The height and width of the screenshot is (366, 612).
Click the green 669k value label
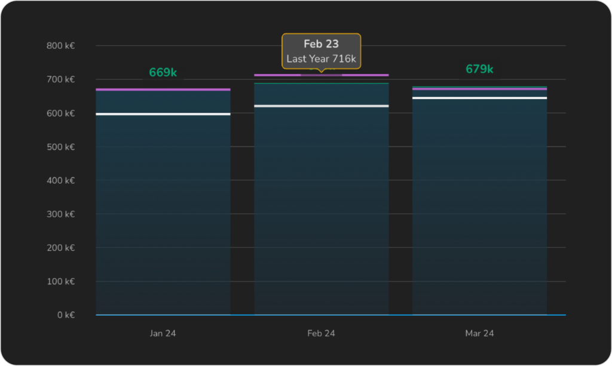163,71
